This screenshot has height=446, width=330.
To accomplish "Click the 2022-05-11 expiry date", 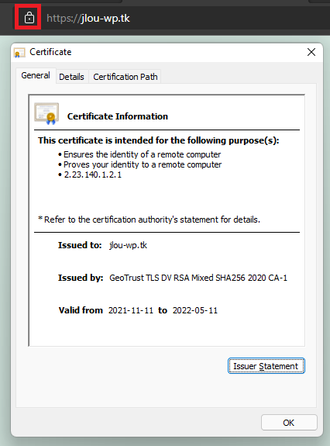I will 195,310.
